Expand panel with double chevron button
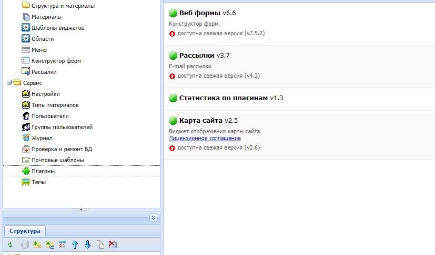Screen dimensions: 435x255 (x=153, y=217)
